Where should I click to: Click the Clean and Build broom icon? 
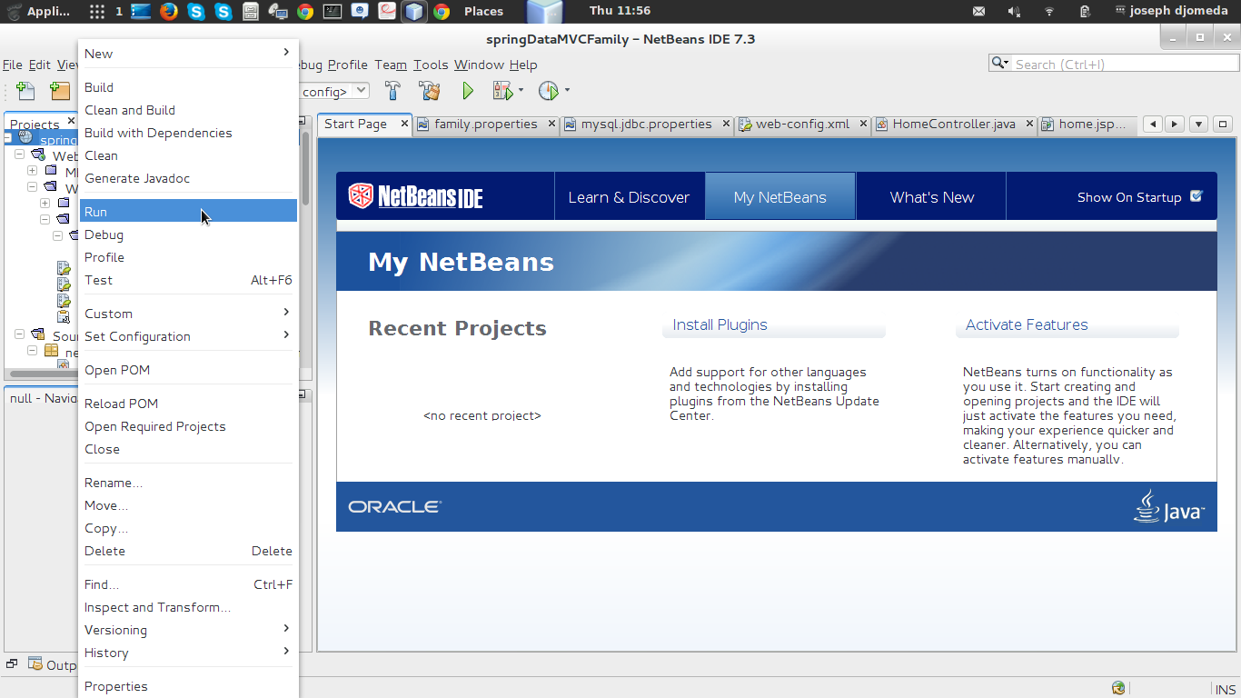[429, 91]
